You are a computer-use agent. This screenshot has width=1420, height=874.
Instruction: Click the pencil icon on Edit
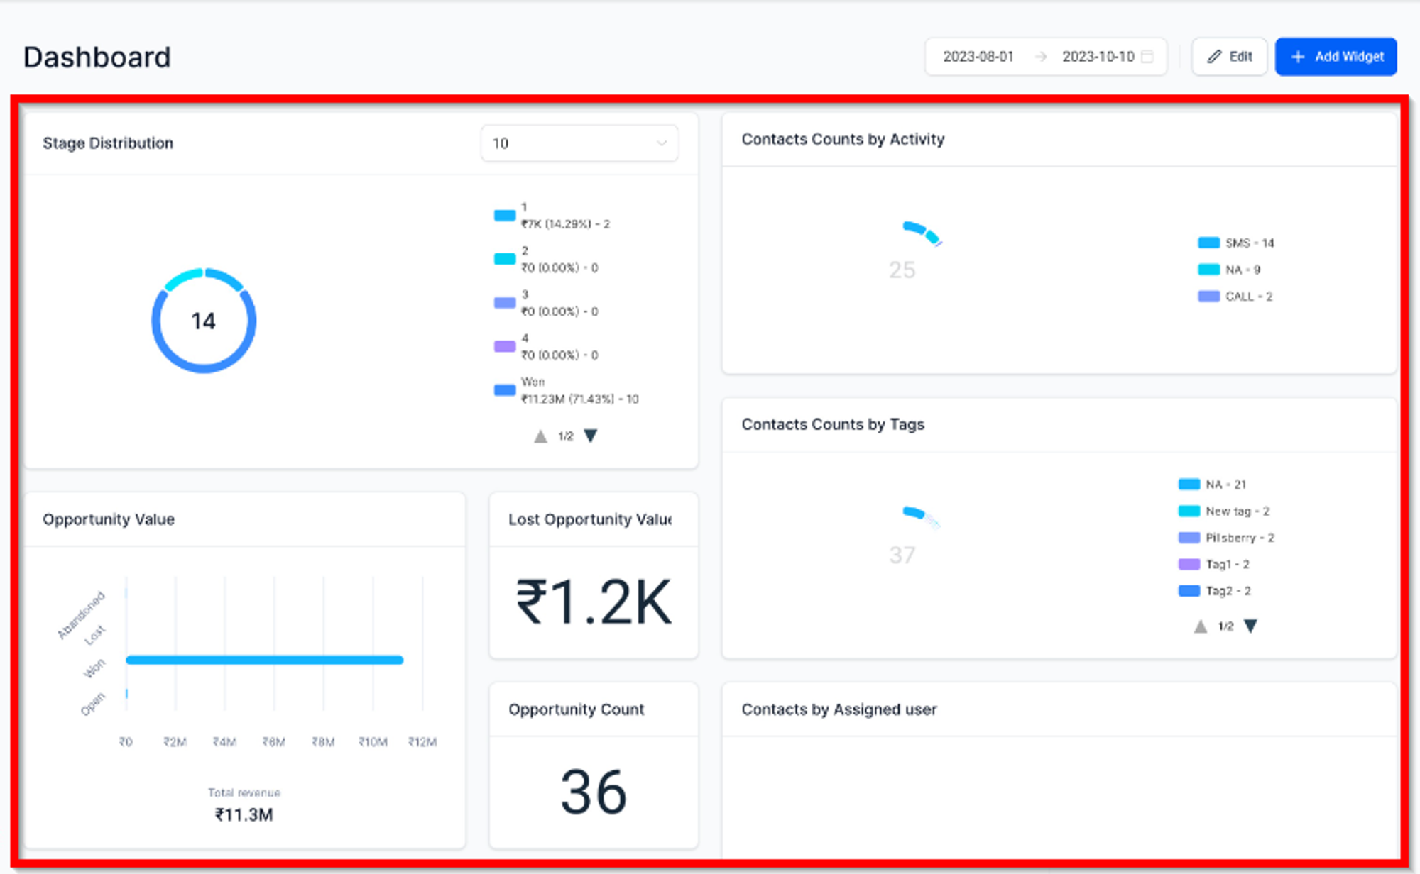[x=1215, y=57]
